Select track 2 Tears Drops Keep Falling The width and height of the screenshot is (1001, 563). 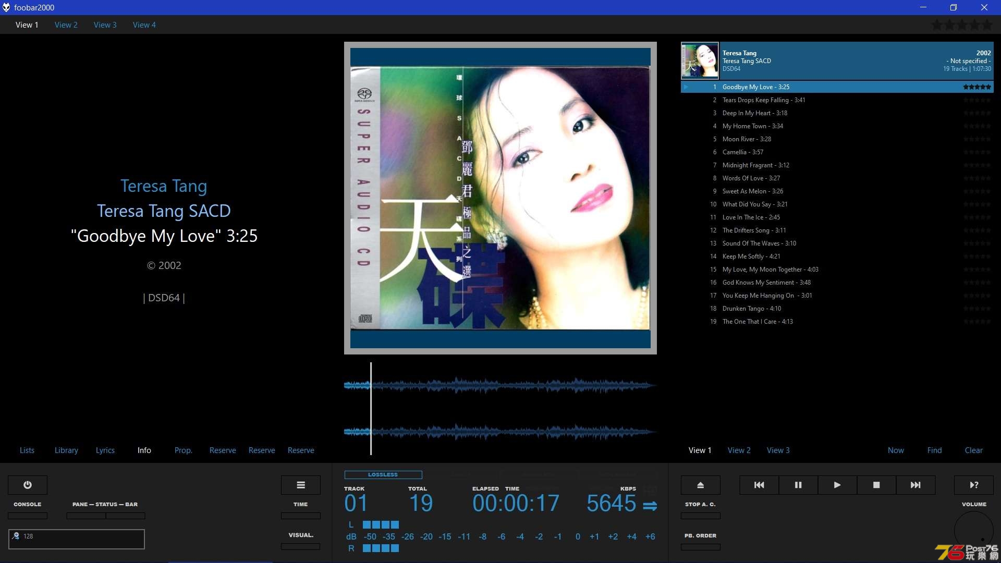point(837,100)
